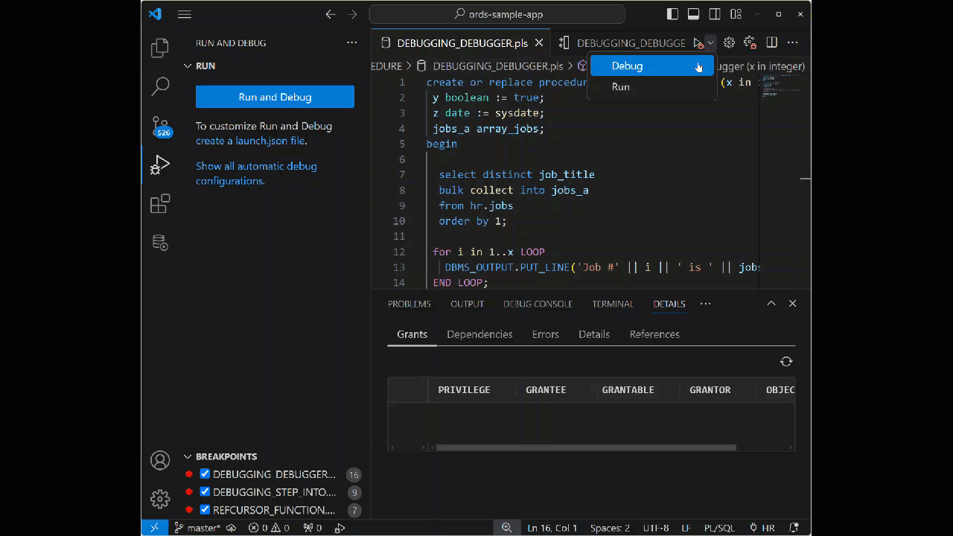Open additional panel views ellipsis
Screen dimensions: 953x536
click(x=706, y=304)
